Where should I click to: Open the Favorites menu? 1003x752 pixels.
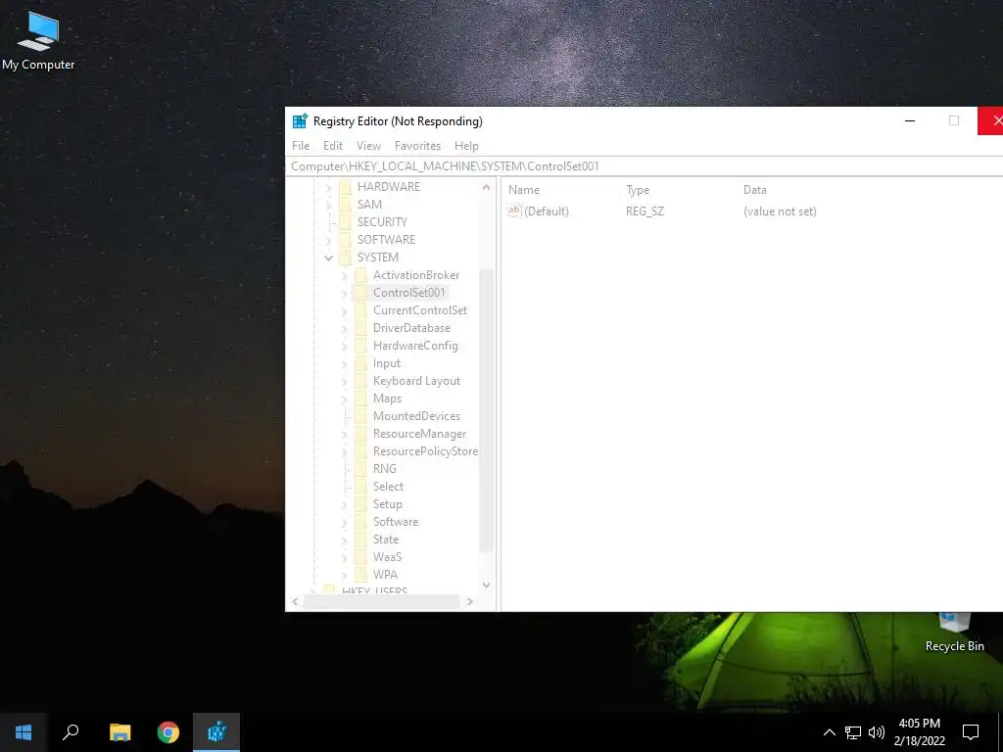coord(417,146)
